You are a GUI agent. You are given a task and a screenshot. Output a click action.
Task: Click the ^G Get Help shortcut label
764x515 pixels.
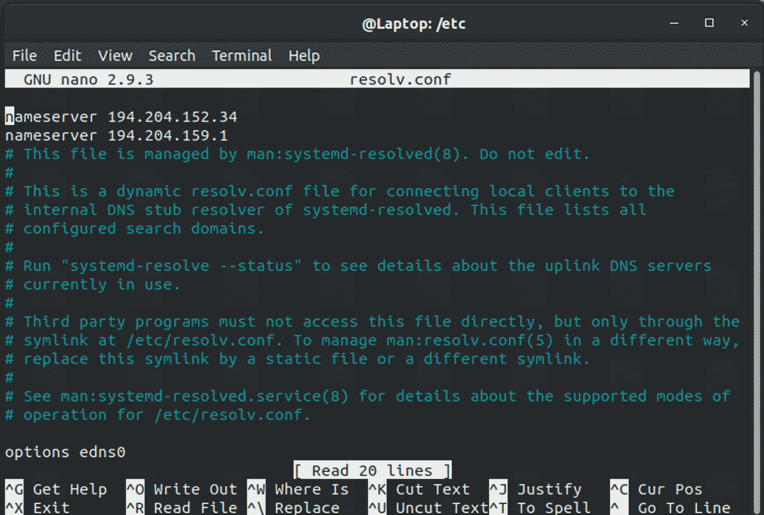pos(56,489)
